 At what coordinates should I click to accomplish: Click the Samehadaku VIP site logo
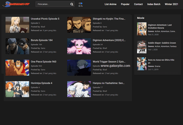[16, 4]
